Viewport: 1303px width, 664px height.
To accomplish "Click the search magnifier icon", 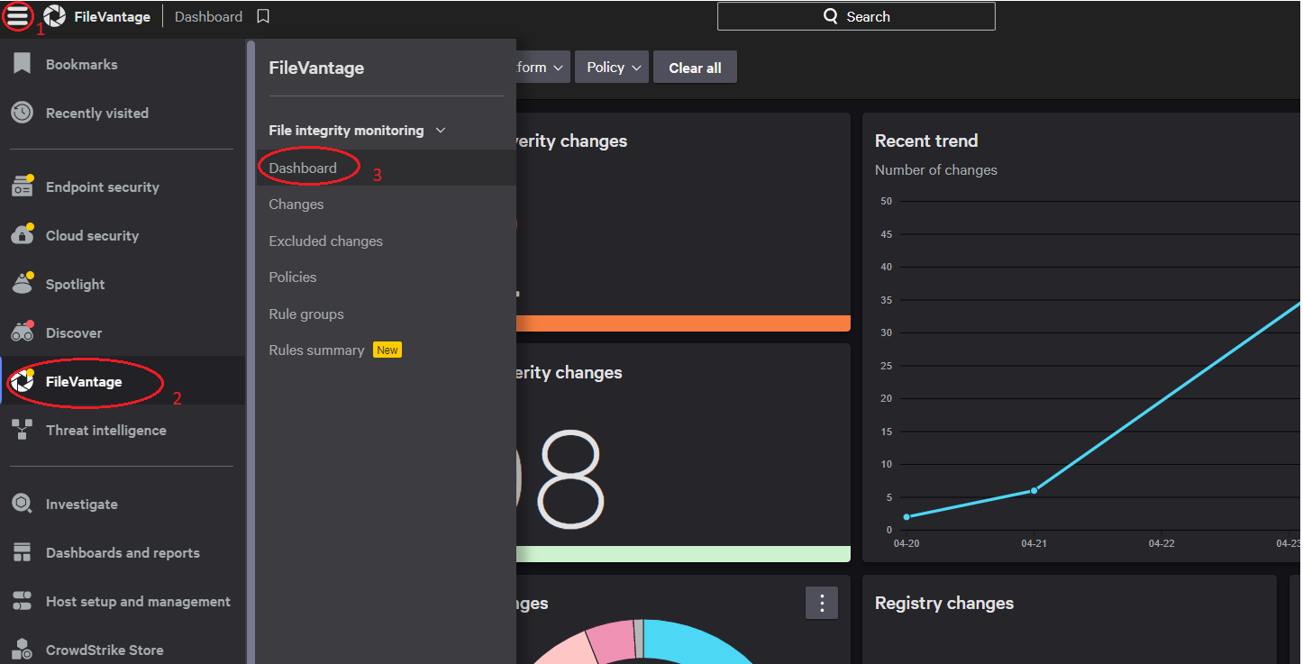I will (830, 15).
